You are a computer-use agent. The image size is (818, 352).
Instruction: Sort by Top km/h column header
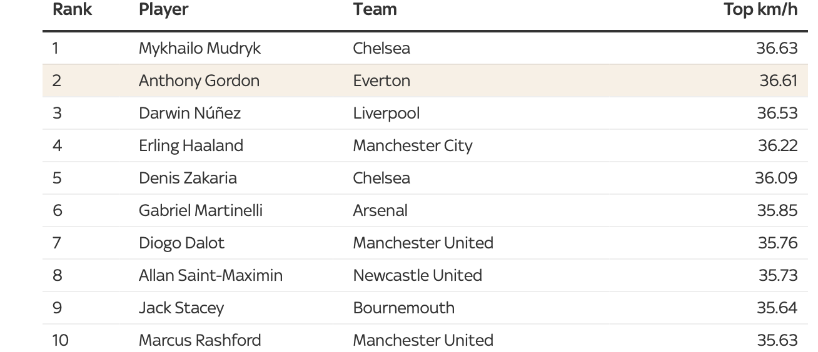pos(760,10)
